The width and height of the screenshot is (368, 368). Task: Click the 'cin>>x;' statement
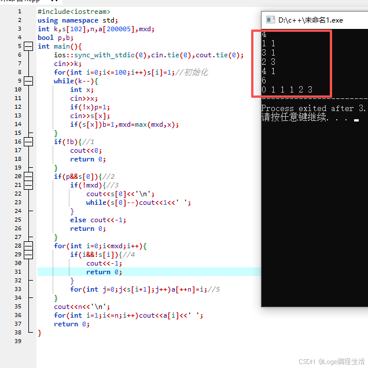coord(84,98)
